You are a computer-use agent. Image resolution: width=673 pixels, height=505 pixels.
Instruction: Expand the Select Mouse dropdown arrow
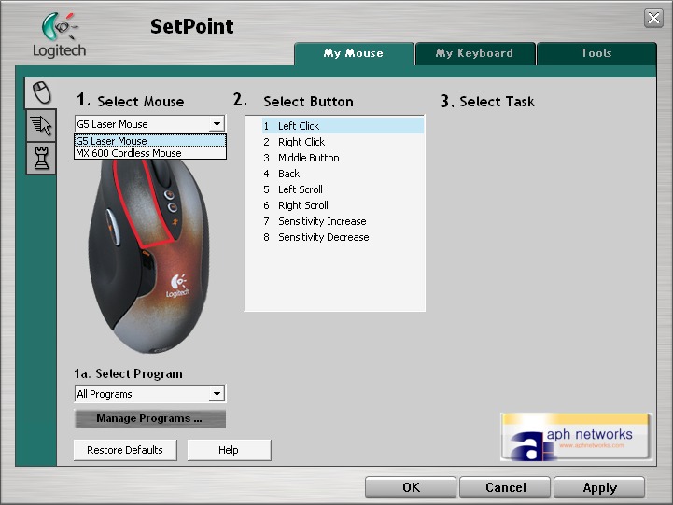coord(217,124)
